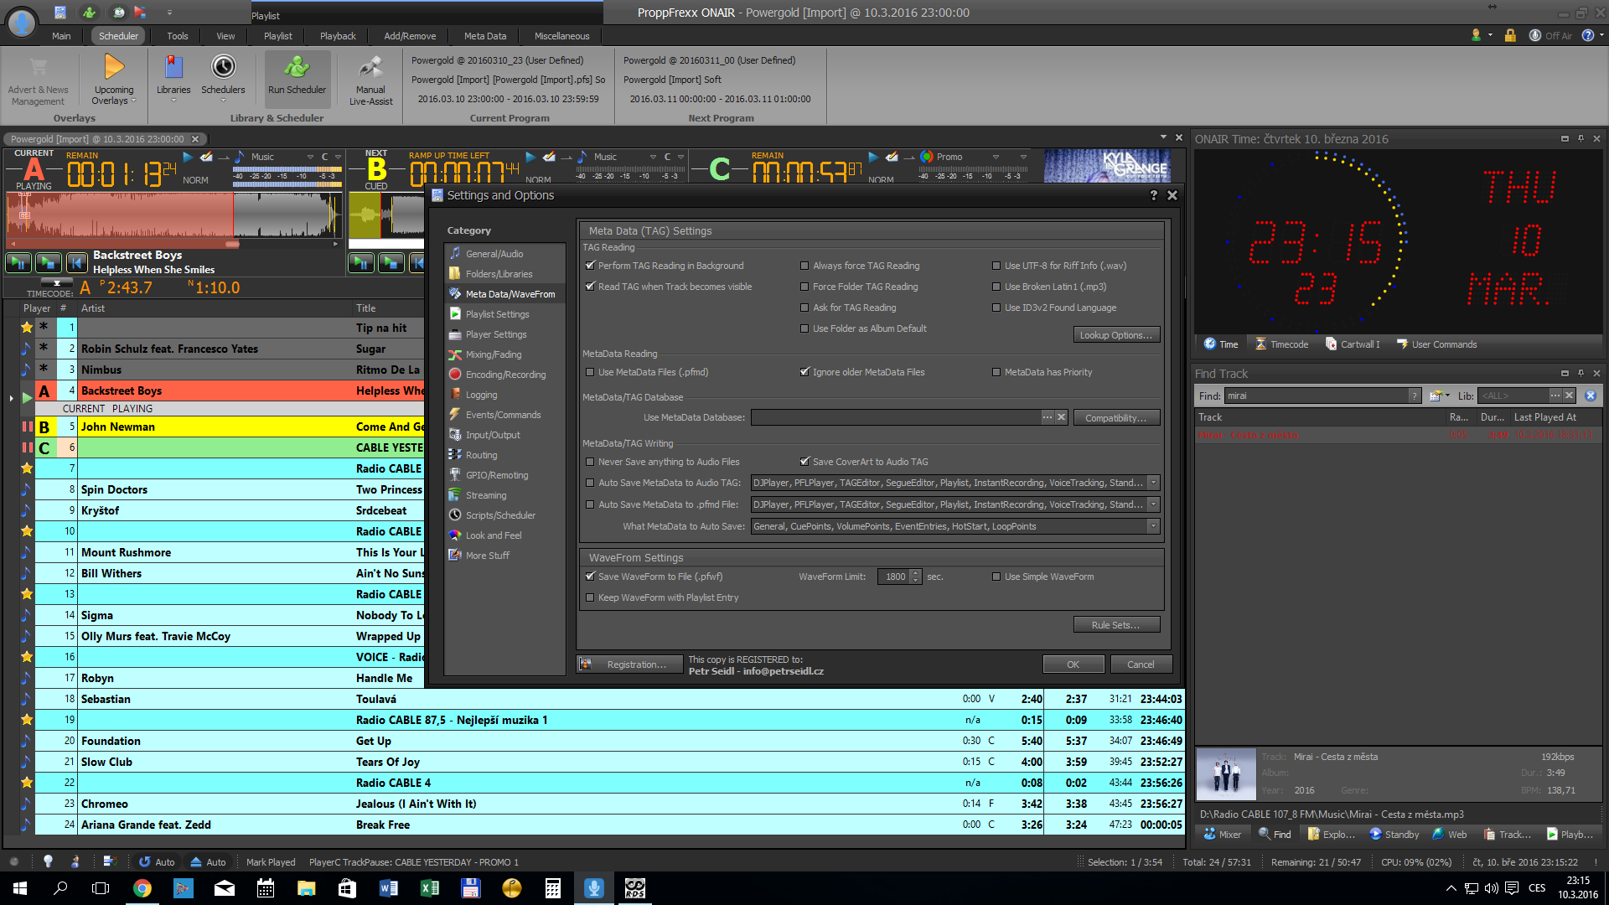Open Standby panel button
Screen dimensions: 1609x905
(x=1394, y=835)
